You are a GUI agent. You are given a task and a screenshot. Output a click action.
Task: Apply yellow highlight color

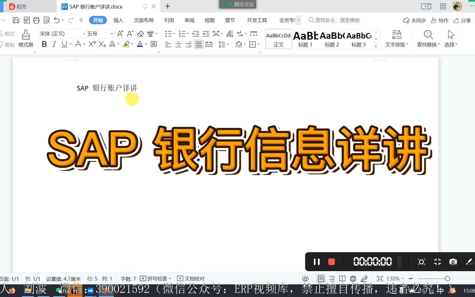click(126, 44)
